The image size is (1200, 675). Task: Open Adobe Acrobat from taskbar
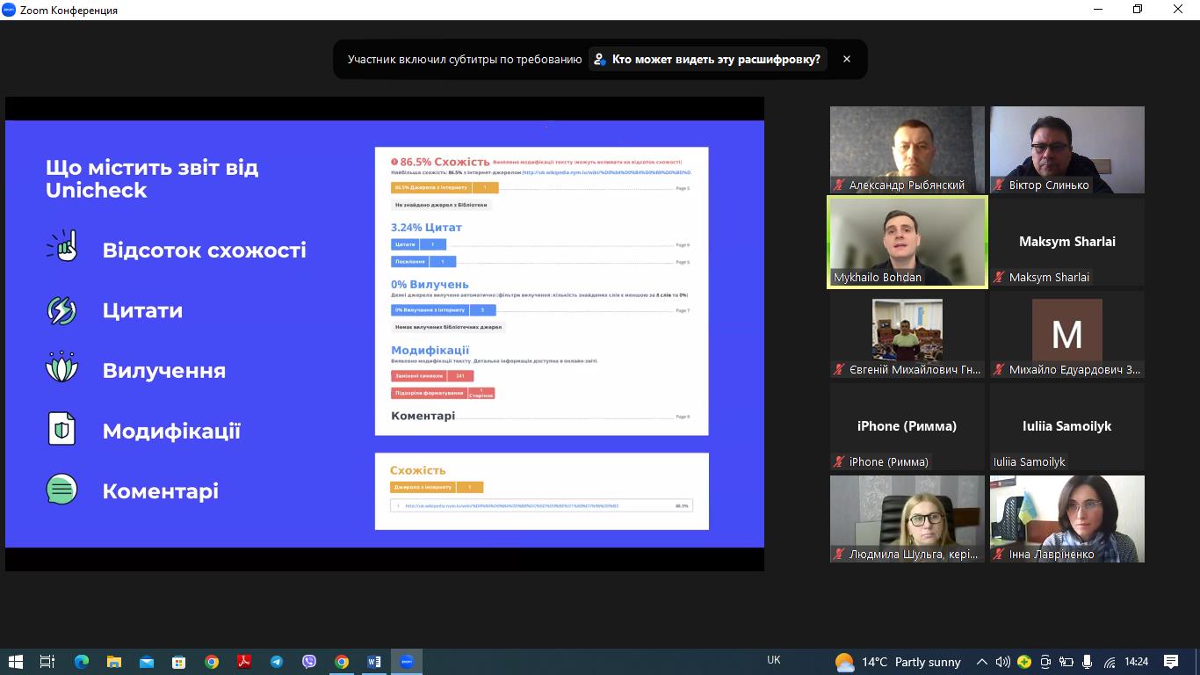[243, 662]
